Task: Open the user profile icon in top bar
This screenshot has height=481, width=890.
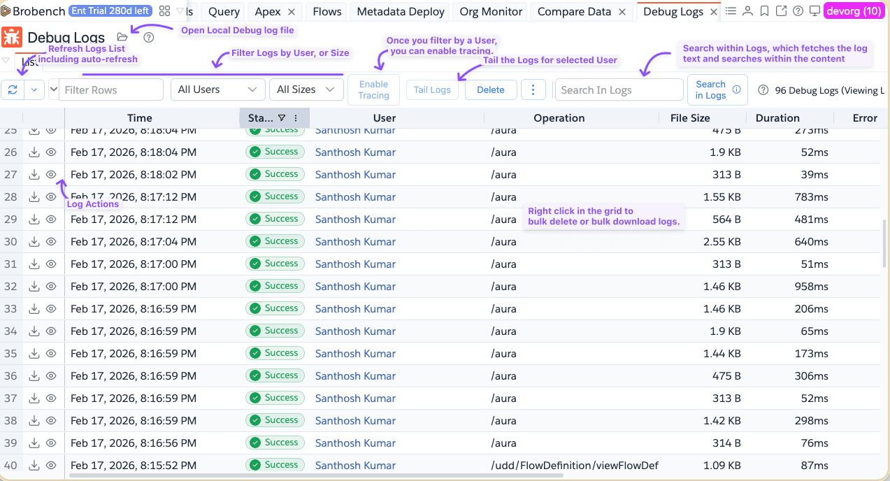Action: click(x=747, y=11)
